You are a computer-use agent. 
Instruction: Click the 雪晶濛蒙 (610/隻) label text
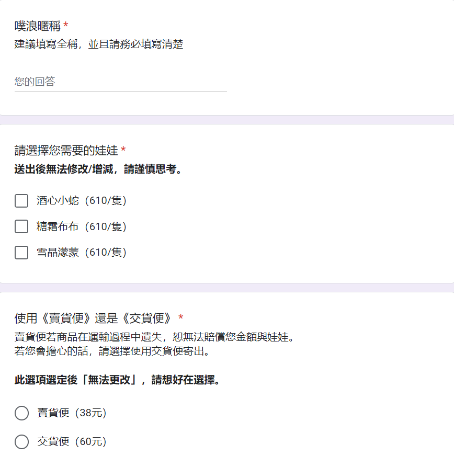(x=82, y=253)
